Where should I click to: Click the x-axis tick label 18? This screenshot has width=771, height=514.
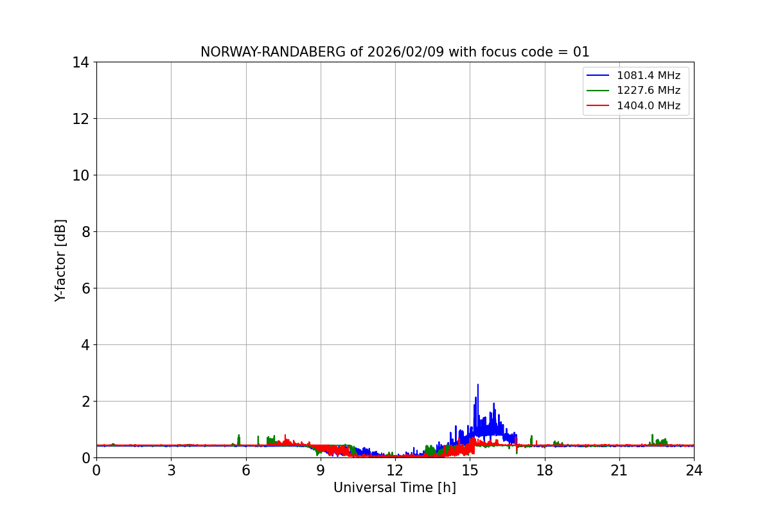point(545,470)
